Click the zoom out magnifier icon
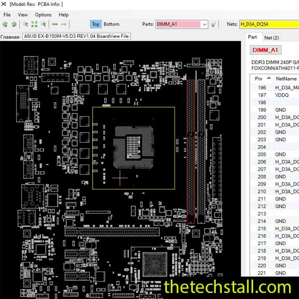The height and width of the screenshot is (299, 299). click(43, 24)
